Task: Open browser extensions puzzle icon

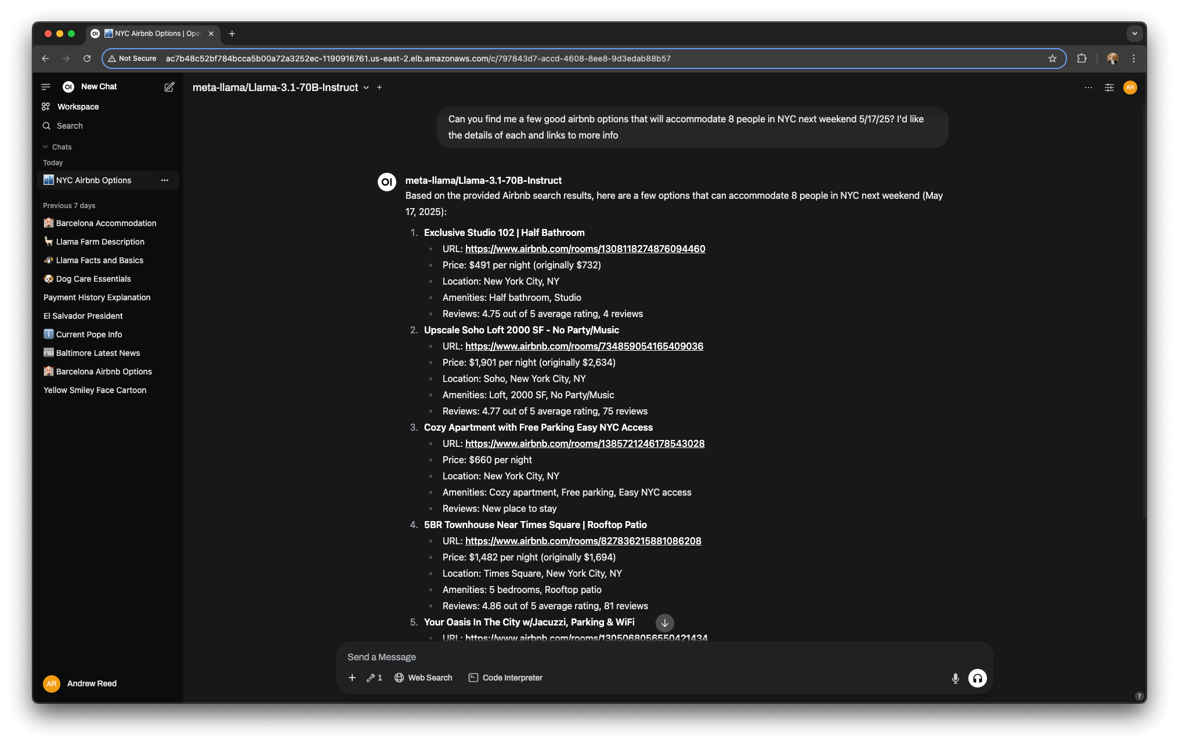Action: [x=1082, y=59]
